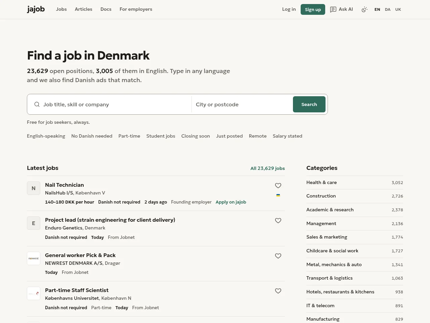
Task: Browse IT & telecom category
Action: click(x=355, y=306)
